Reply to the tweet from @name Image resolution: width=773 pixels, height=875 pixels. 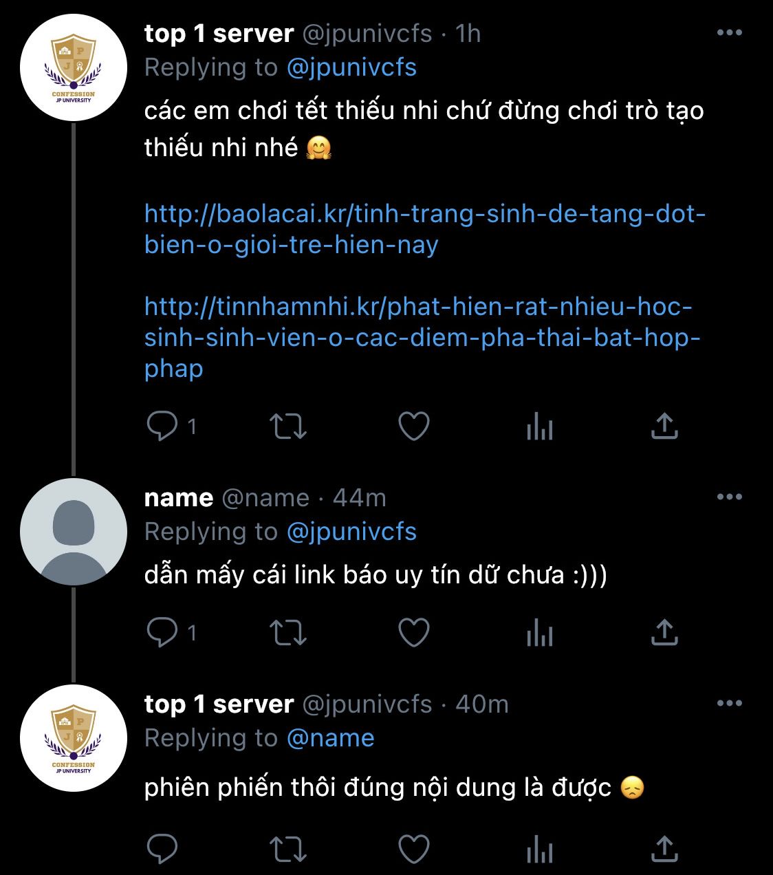point(163,633)
